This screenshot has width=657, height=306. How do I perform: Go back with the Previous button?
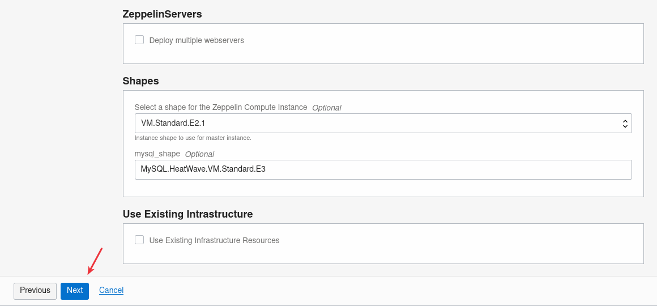coord(35,290)
